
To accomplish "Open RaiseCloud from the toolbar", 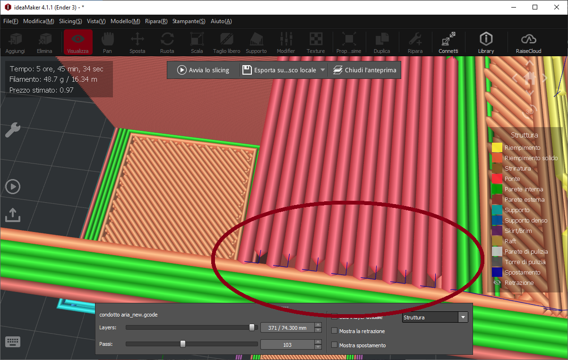I will coord(528,43).
